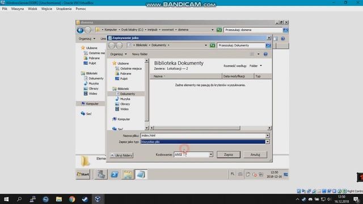Click Anuluj button in save dialog
Image resolution: width=363 pixels, height=204 pixels.
(255, 155)
